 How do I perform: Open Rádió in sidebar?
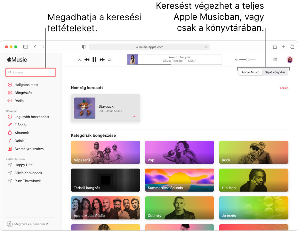[19, 101]
